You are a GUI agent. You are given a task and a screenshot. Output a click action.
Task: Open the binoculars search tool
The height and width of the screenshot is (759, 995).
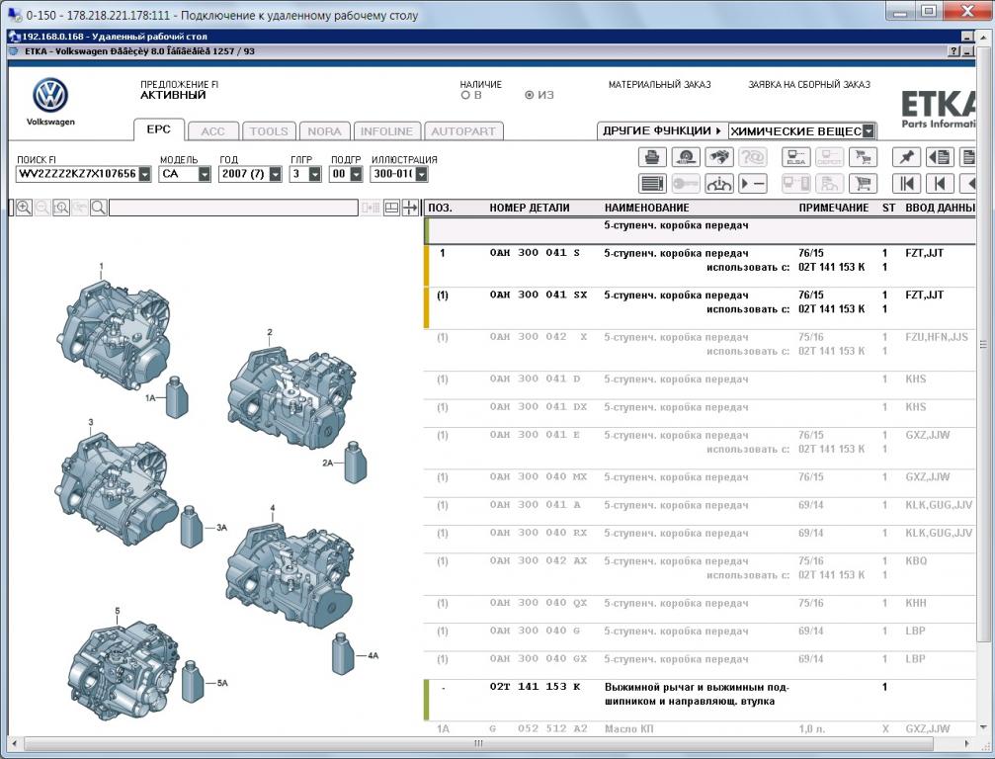(x=719, y=157)
